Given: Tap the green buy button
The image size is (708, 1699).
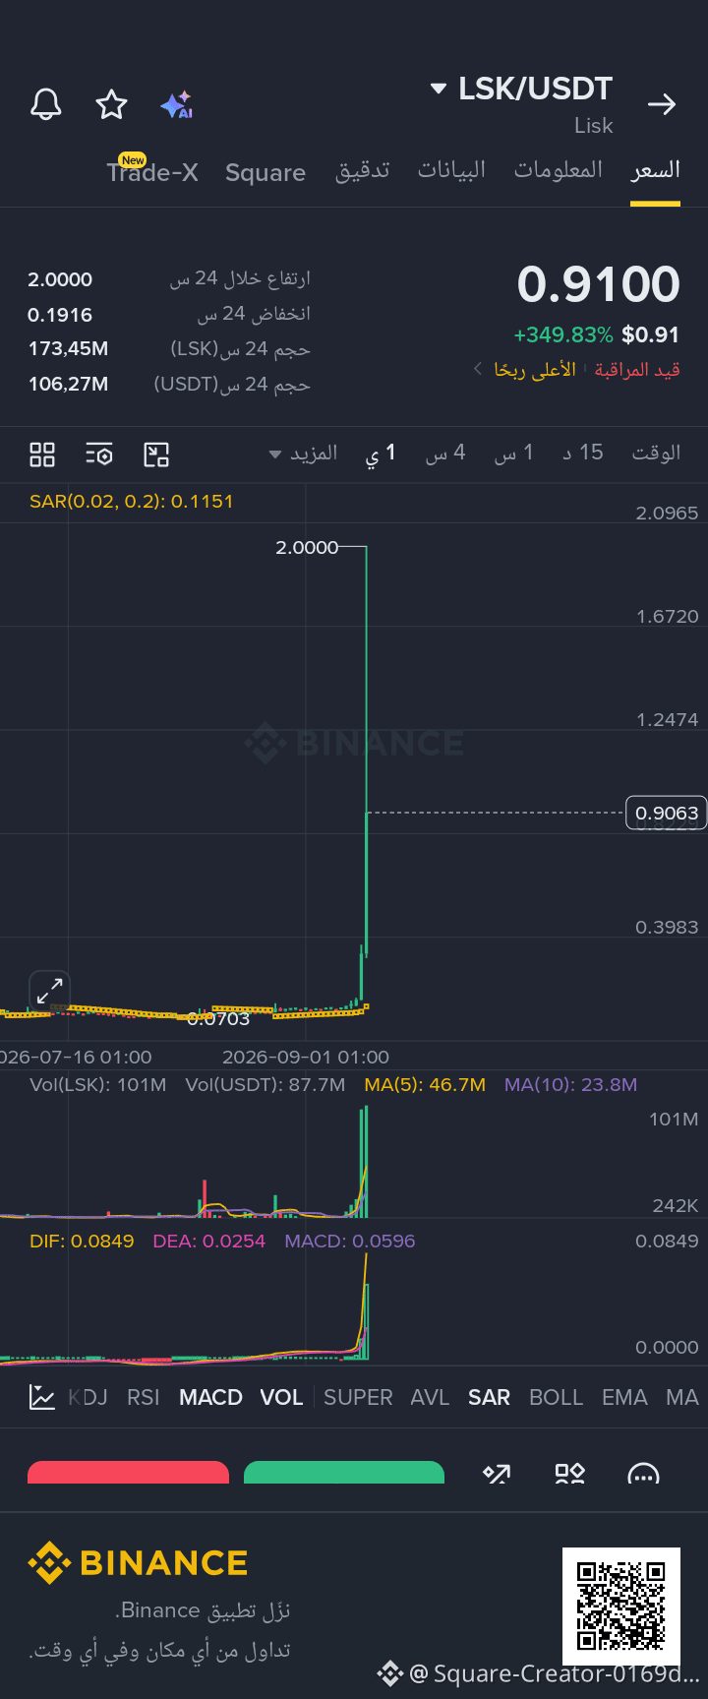Looking at the screenshot, I should click(344, 1472).
